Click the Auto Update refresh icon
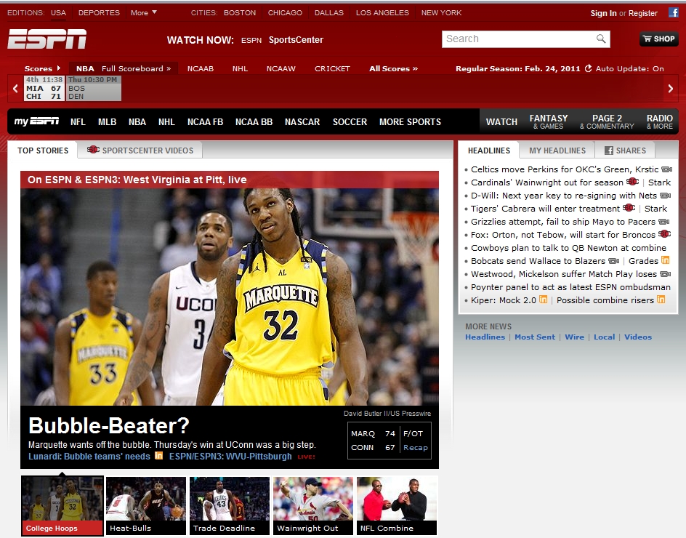Viewport: 686px width, 538px height. point(589,68)
